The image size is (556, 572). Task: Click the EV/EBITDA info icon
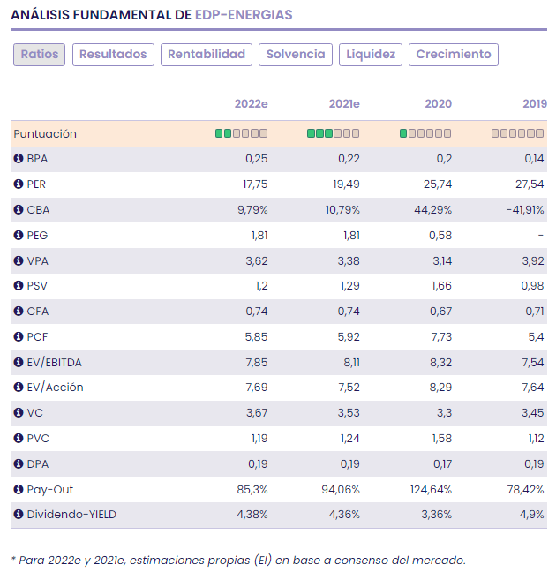tap(18, 362)
